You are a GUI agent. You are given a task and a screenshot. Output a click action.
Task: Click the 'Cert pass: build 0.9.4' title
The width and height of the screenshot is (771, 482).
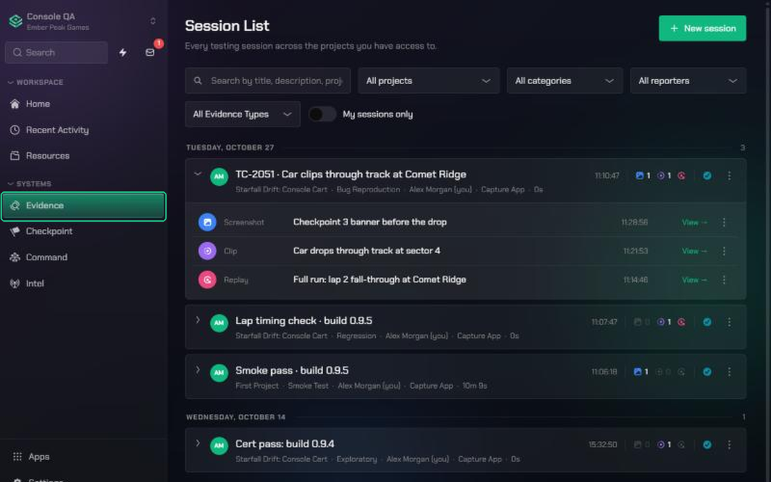coord(285,444)
